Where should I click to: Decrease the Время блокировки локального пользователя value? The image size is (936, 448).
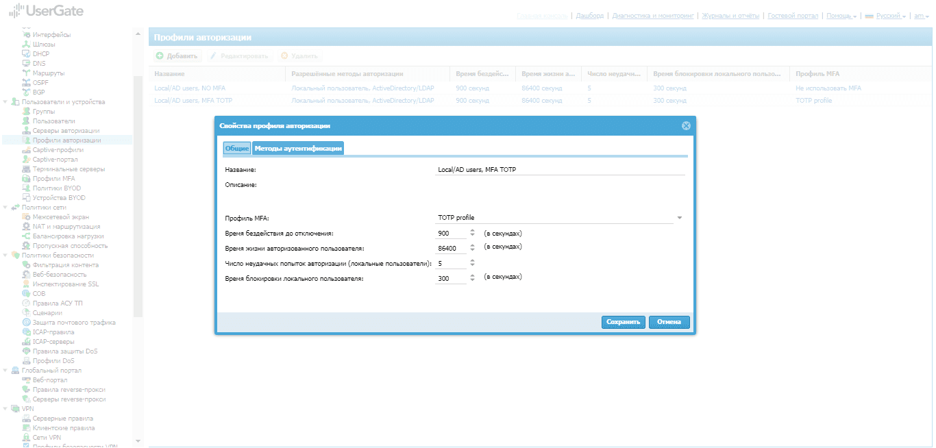coord(472,281)
